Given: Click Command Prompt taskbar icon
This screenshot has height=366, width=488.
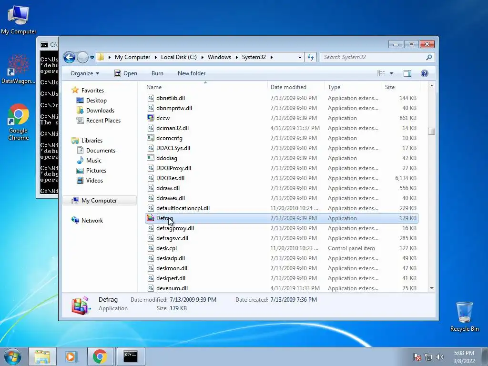Looking at the screenshot, I should click(131, 356).
